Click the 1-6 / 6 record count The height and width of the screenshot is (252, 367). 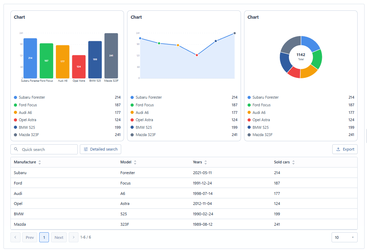tap(86, 237)
